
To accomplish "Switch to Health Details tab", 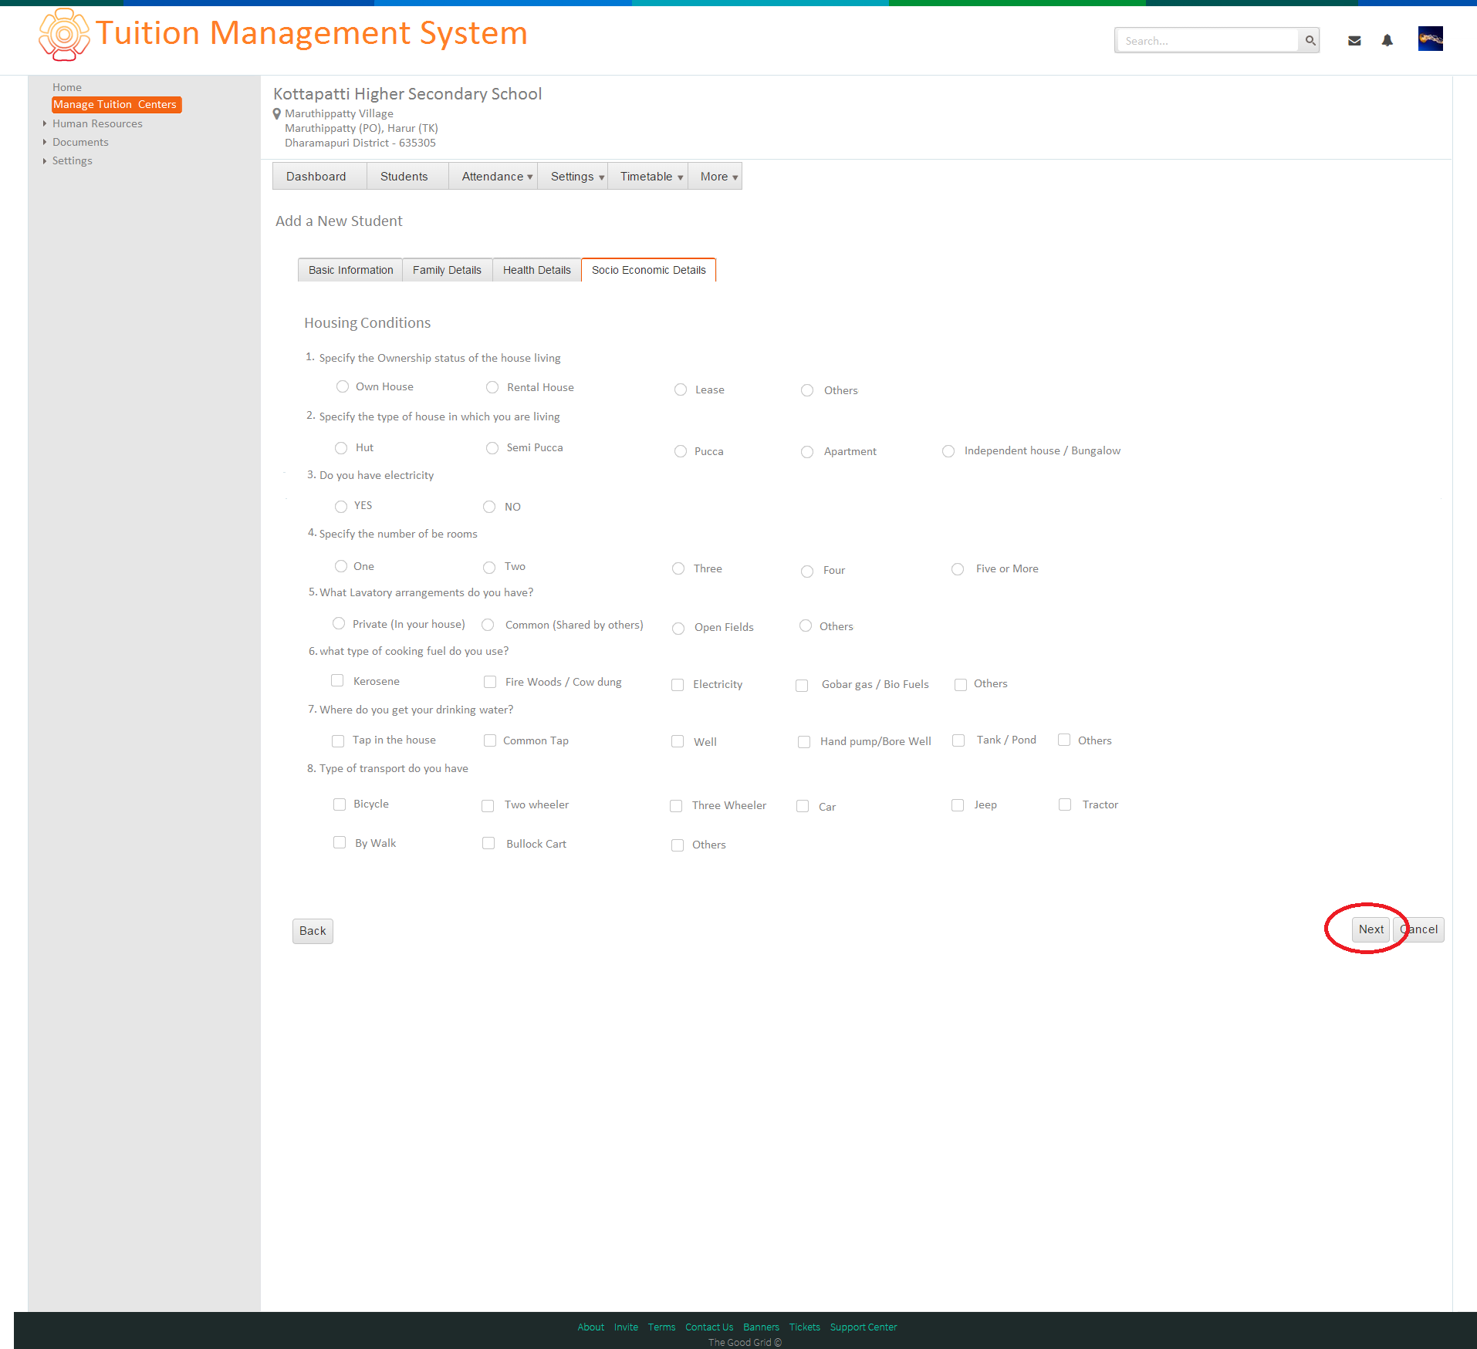I will 537,270.
